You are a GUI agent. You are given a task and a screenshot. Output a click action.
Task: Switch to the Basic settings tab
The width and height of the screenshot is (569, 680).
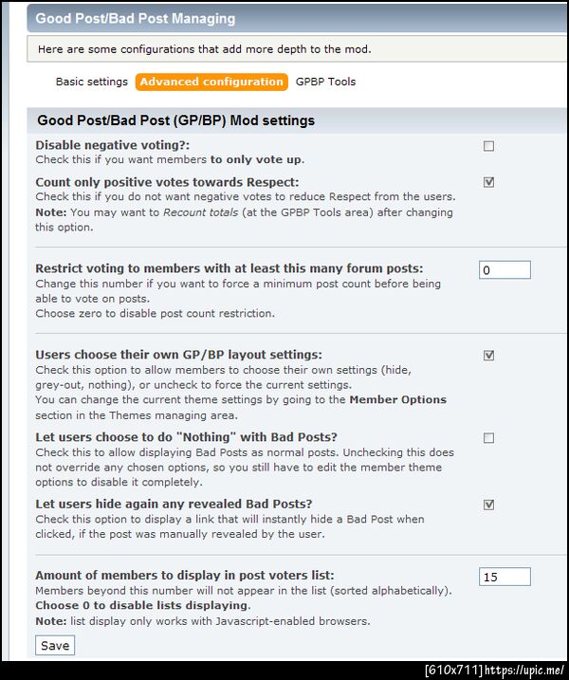(x=91, y=82)
